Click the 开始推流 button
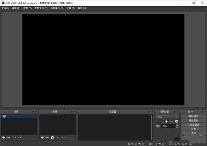 pos(193,117)
